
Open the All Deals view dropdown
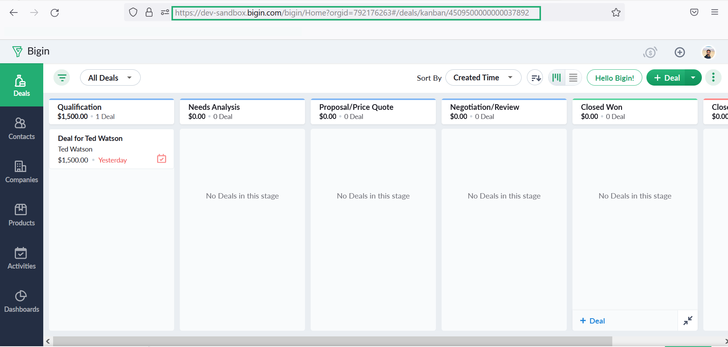coord(110,78)
